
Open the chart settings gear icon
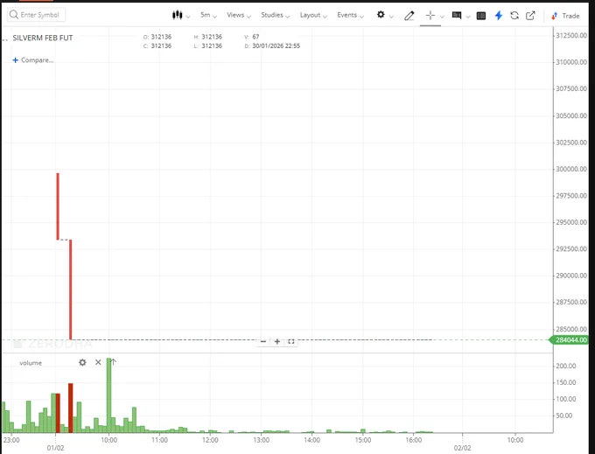point(381,15)
